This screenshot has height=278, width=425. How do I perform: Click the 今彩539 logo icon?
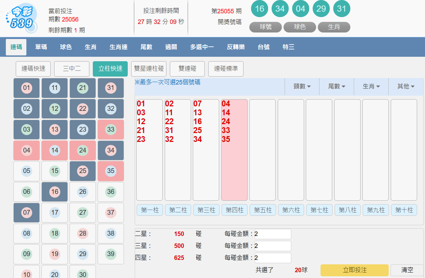pos(21,19)
